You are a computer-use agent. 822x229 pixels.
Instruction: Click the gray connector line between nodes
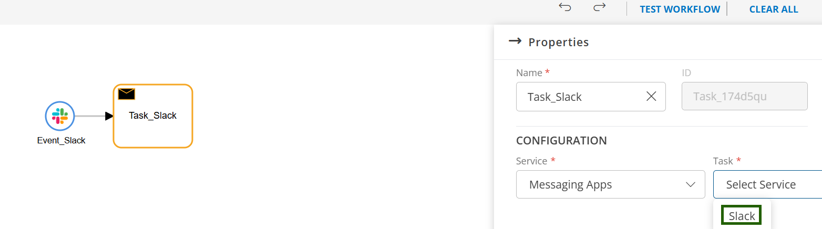89,116
